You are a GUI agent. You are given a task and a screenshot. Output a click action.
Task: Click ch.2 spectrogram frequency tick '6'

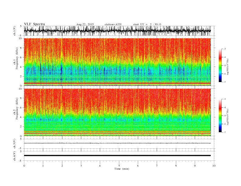pyautogui.click(x=21, y=108)
